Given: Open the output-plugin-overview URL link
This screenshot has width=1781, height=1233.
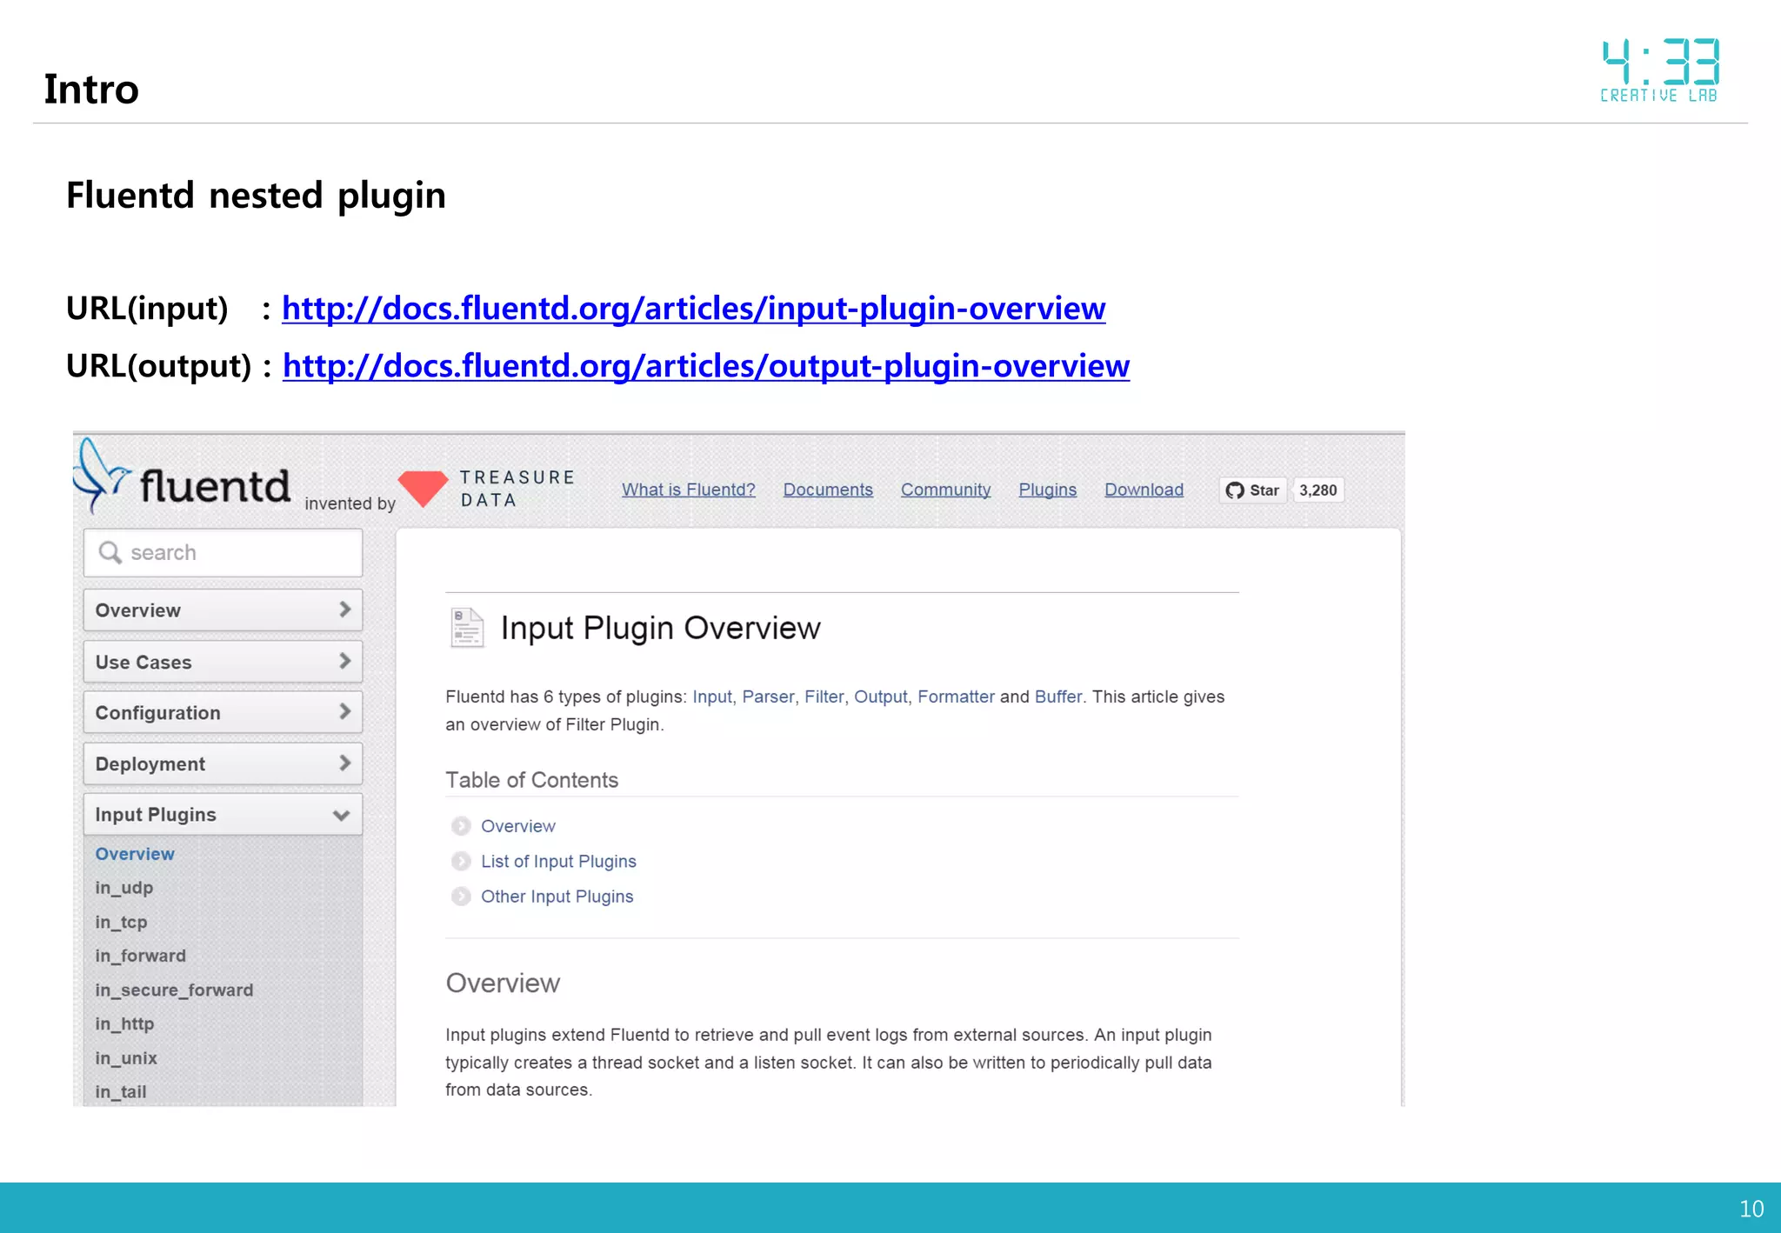Looking at the screenshot, I should [x=705, y=366].
